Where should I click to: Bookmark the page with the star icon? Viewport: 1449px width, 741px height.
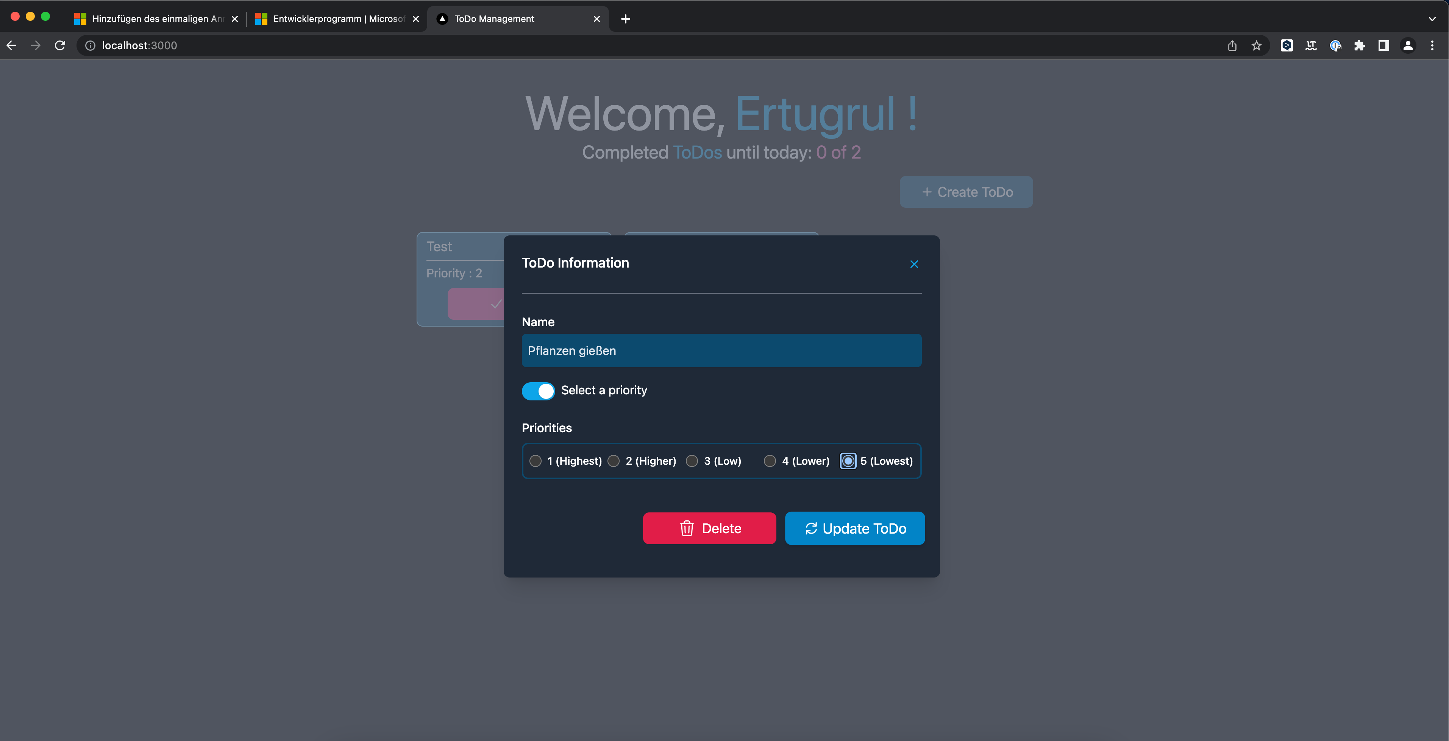click(x=1257, y=45)
